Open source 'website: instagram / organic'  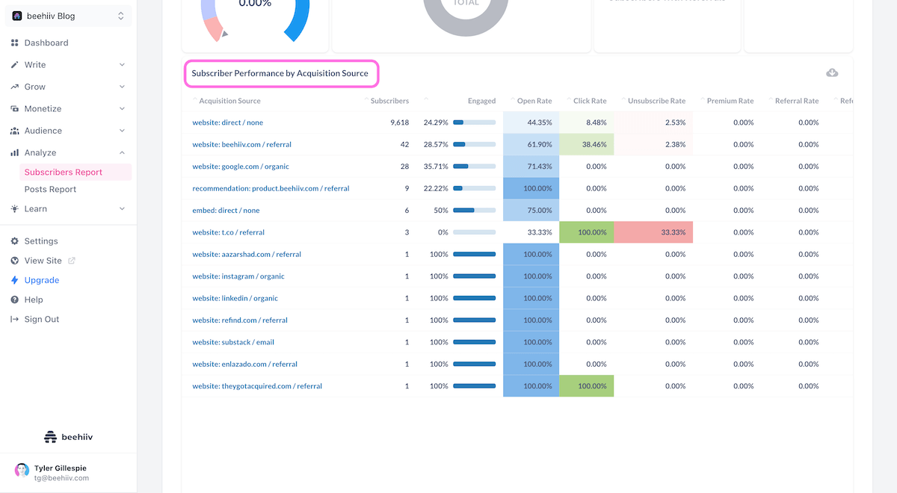[238, 276]
